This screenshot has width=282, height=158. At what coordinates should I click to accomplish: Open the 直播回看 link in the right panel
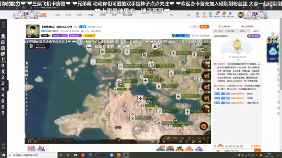tap(248, 27)
